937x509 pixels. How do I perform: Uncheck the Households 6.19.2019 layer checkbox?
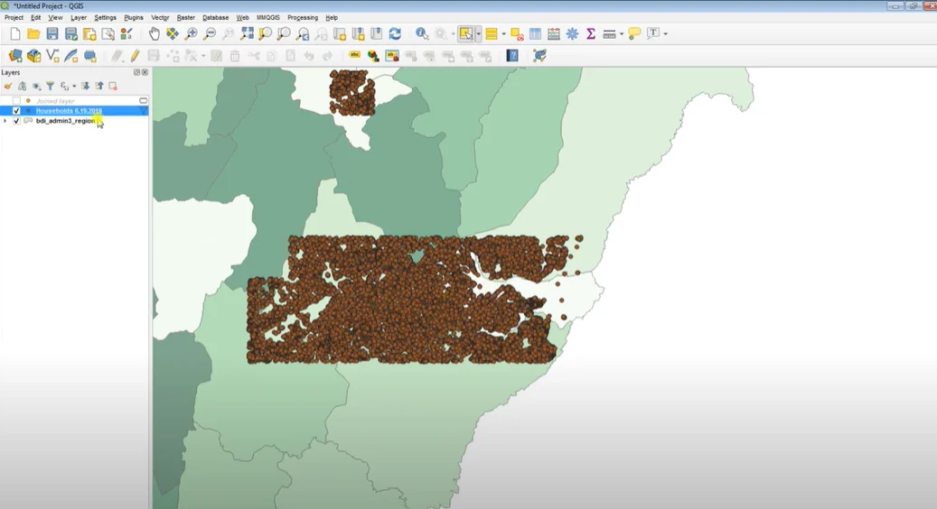click(x=16, y=111)
